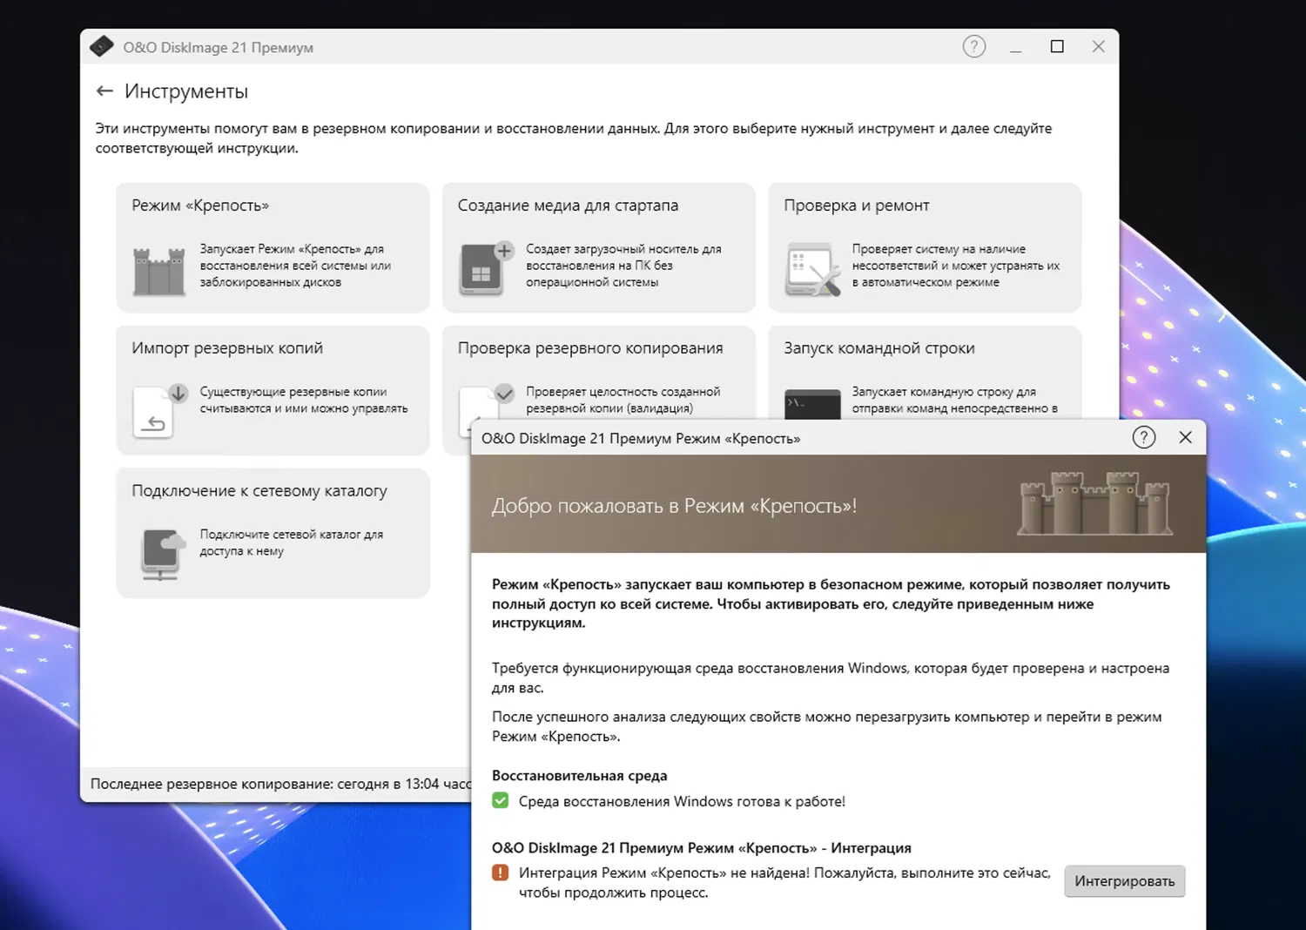The height and width of the screenshot is (930, 1306).
Task: Click the 'Режим «Крепость» - Интеграция' heading
Action: 702,848
